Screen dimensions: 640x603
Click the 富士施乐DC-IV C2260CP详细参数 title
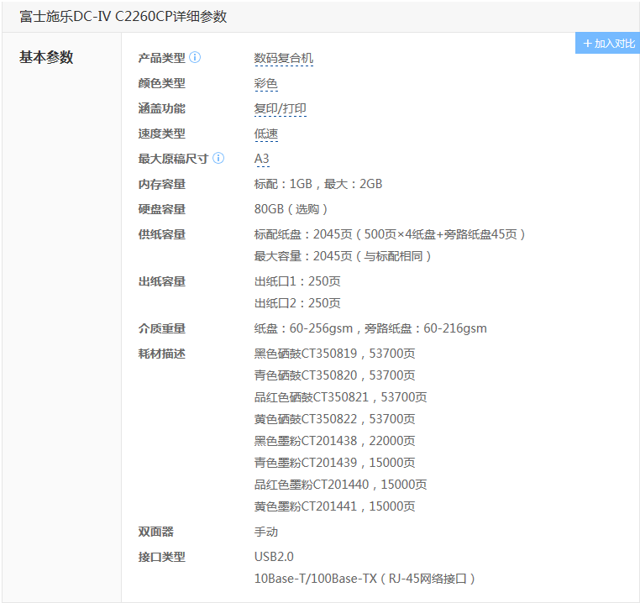click(x=123, y=16)
